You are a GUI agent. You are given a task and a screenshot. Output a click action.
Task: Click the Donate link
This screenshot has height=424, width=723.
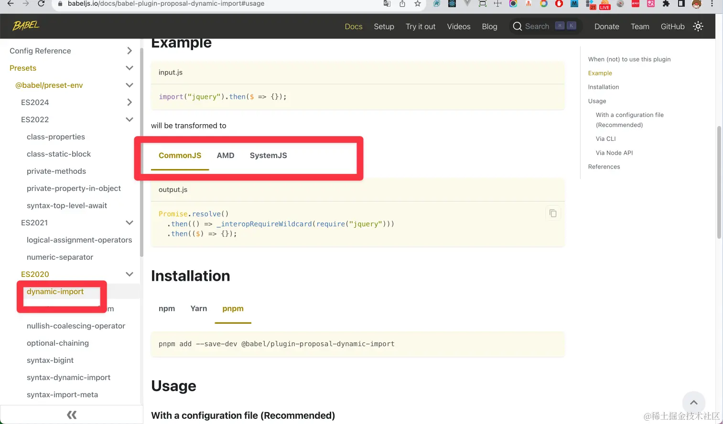pyautogui.click(x=607, y=26)
